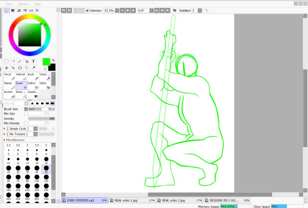Image resolution: width=308 pixels, height=208 pixels.
Task: Click the transparent color toggle
Action: (x=45, y=68)
